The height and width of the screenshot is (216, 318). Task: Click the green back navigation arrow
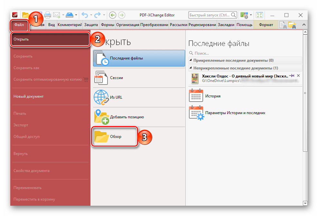pos(113,15)
